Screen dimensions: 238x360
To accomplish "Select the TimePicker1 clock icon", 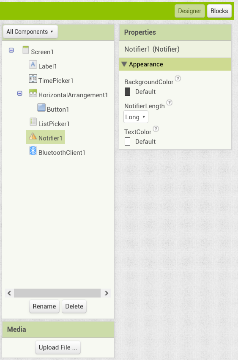I will point(33,79).
